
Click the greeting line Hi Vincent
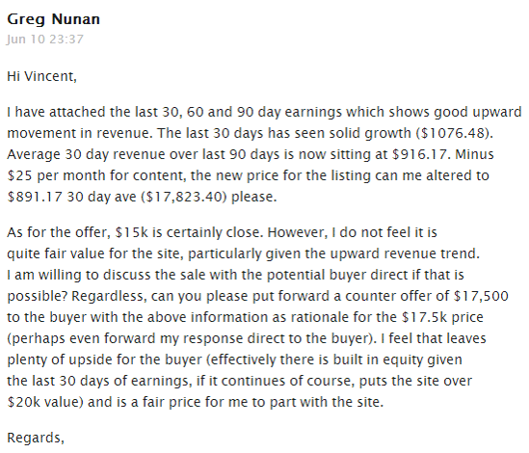(x=41, y=76)
